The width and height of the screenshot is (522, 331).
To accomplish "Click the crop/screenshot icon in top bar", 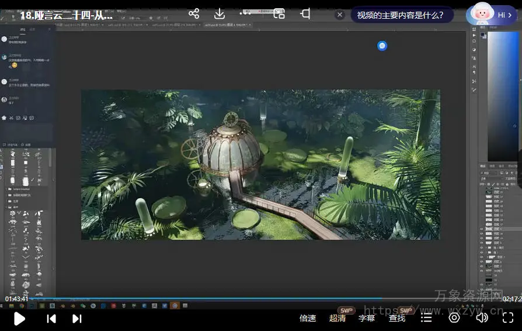I will (x=305, y=13).
